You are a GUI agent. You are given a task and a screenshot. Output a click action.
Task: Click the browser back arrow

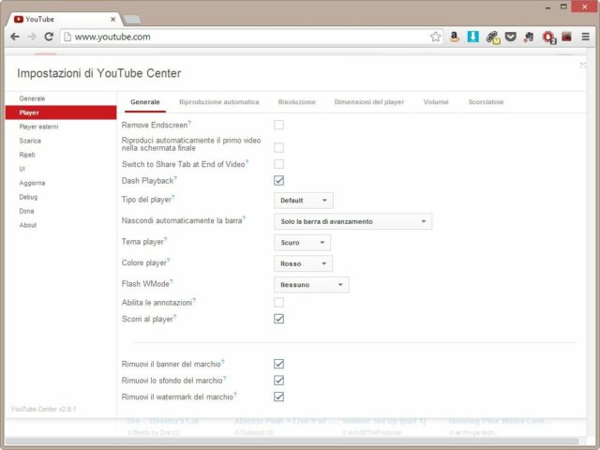pyautogui.click(x=14, y=37)
